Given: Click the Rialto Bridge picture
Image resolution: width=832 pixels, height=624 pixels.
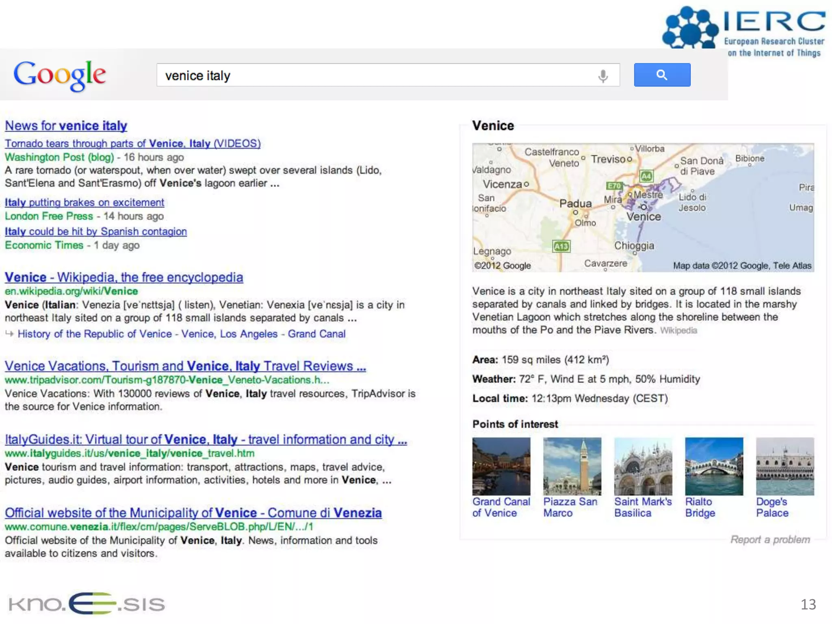Looking at the screenshot, I should (x=714, y=466).
